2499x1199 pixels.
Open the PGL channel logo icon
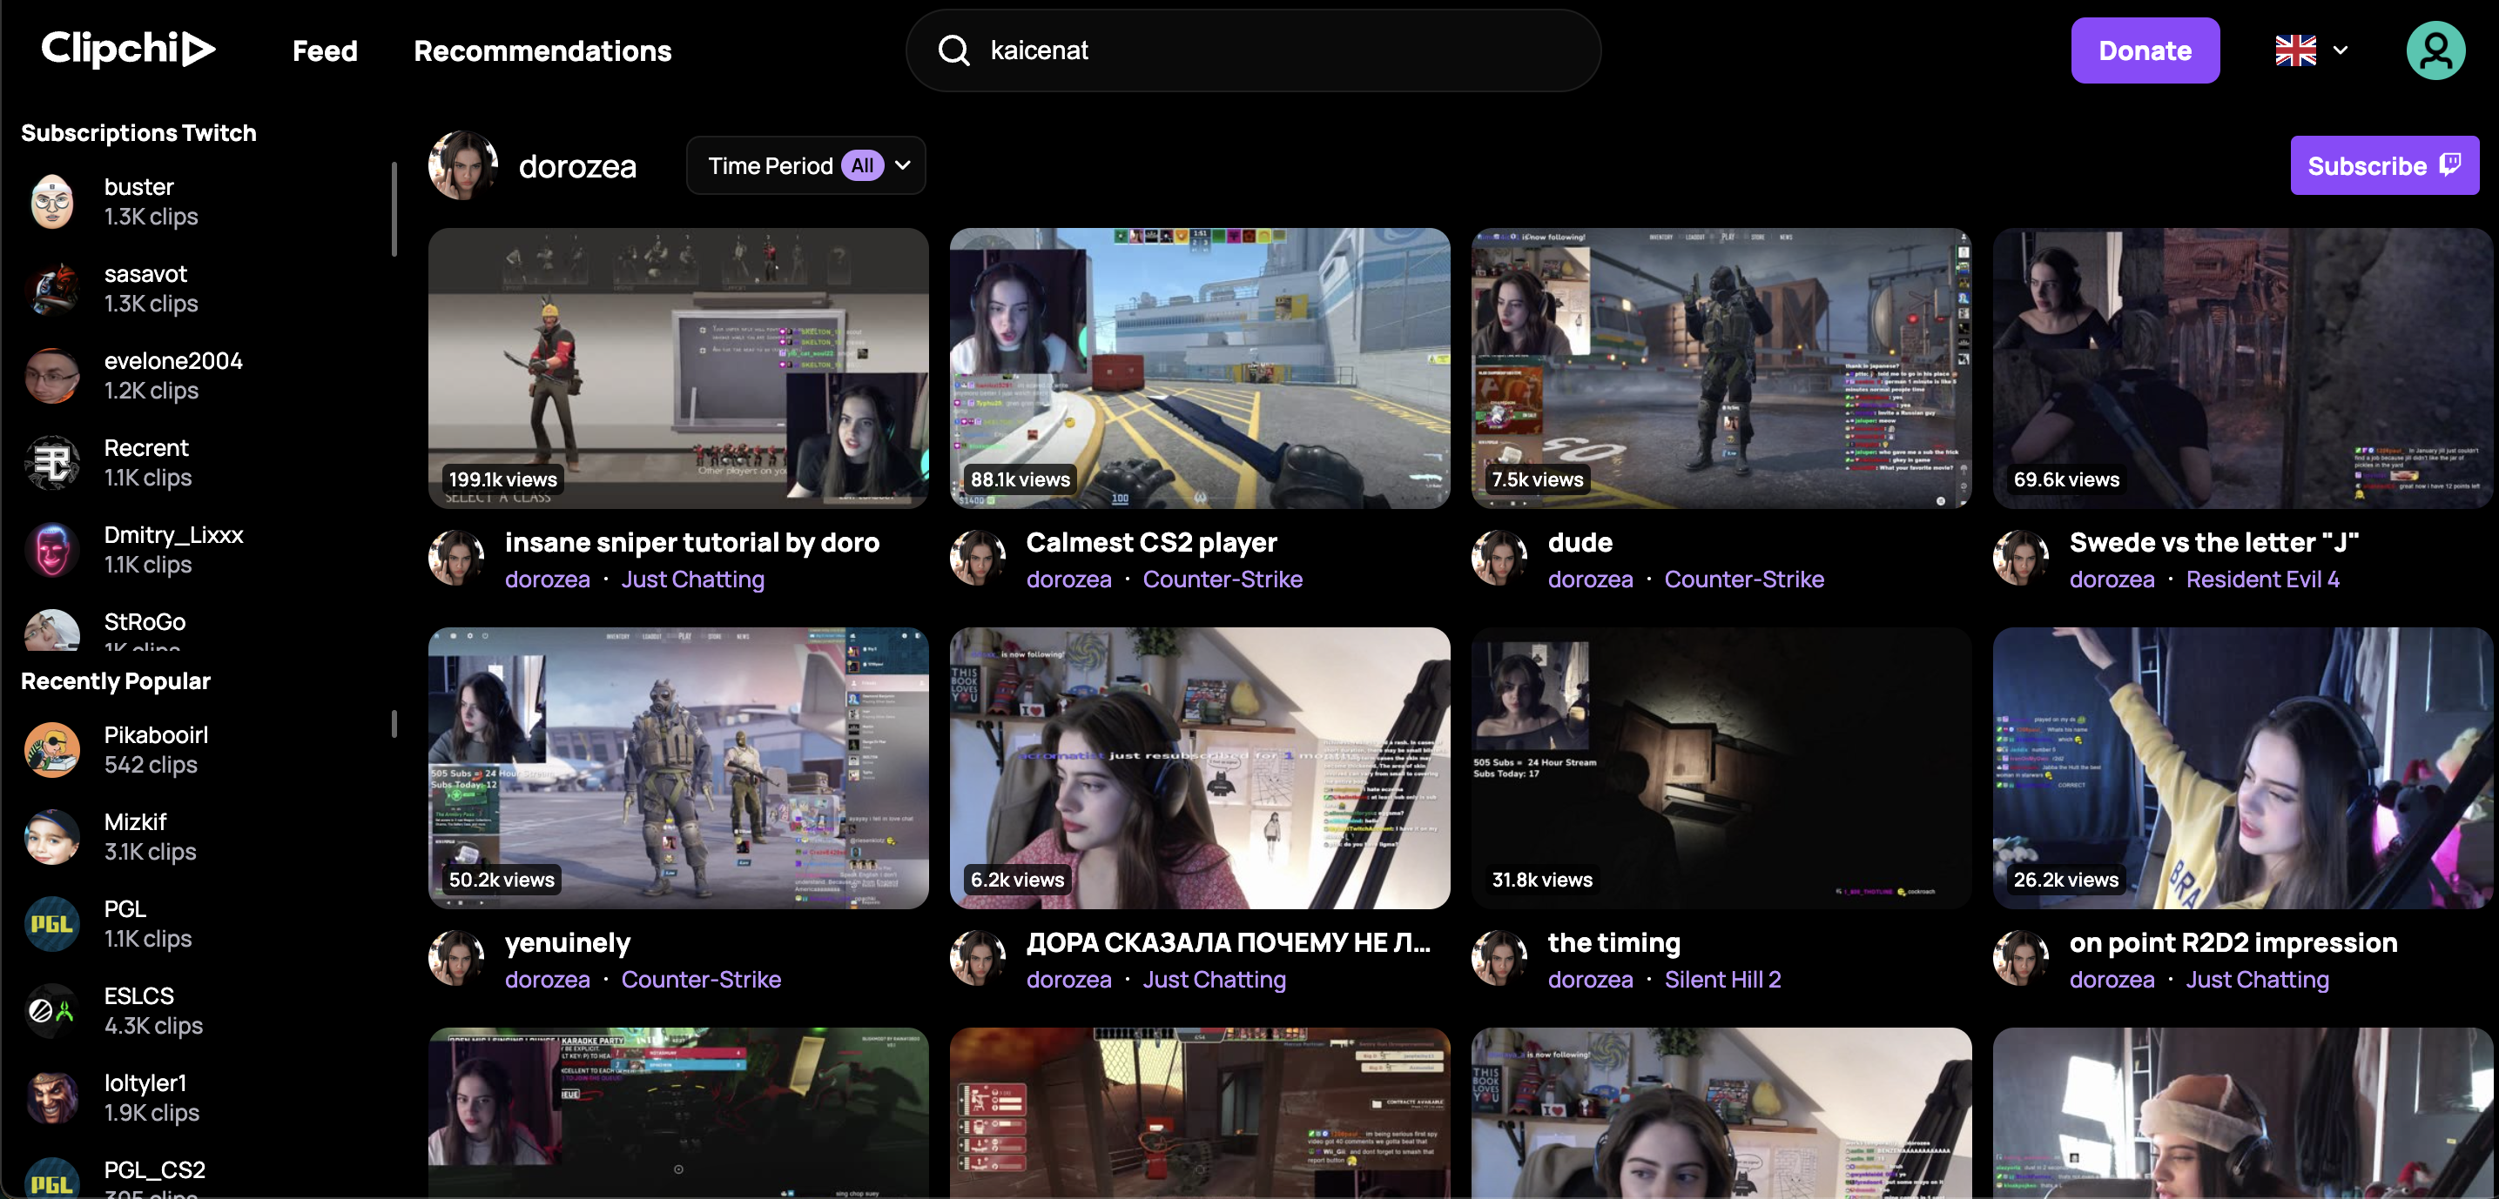(52, 924)
